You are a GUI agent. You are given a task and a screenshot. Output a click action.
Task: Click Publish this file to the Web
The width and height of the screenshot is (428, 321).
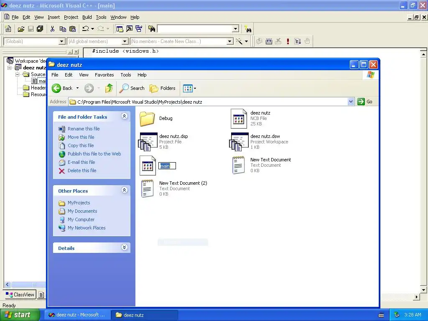coord(94,154)
